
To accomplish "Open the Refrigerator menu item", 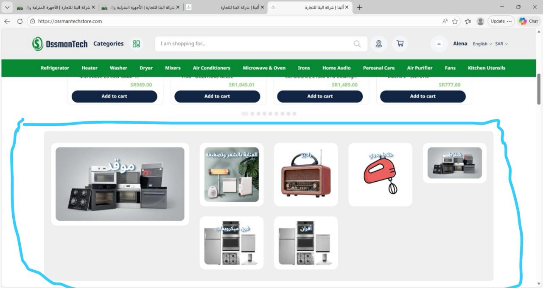I will point(55,68).
